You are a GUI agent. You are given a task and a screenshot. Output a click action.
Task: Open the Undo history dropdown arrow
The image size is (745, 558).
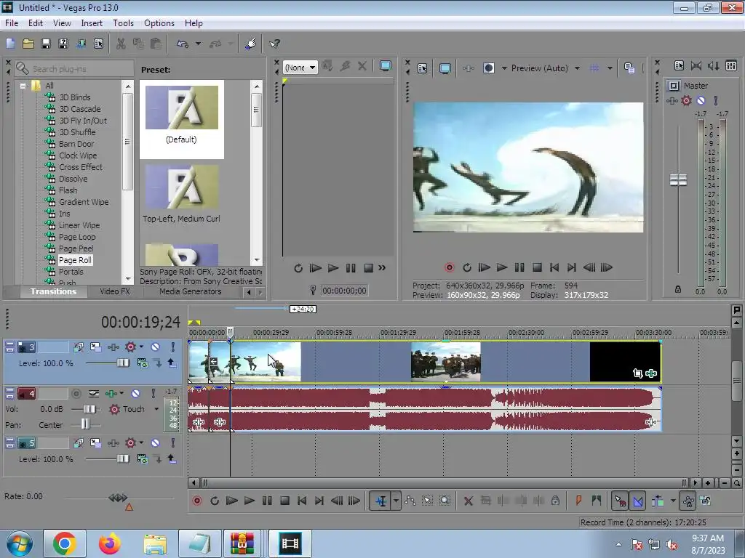(198, 44)
